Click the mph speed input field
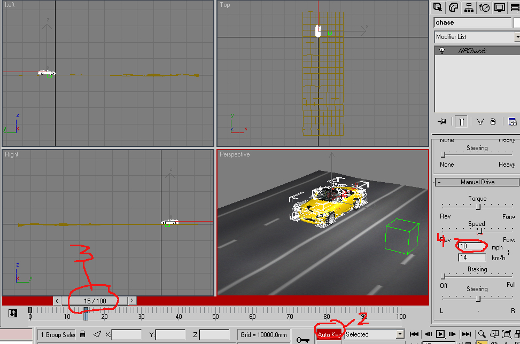 (x=472, y=246)
